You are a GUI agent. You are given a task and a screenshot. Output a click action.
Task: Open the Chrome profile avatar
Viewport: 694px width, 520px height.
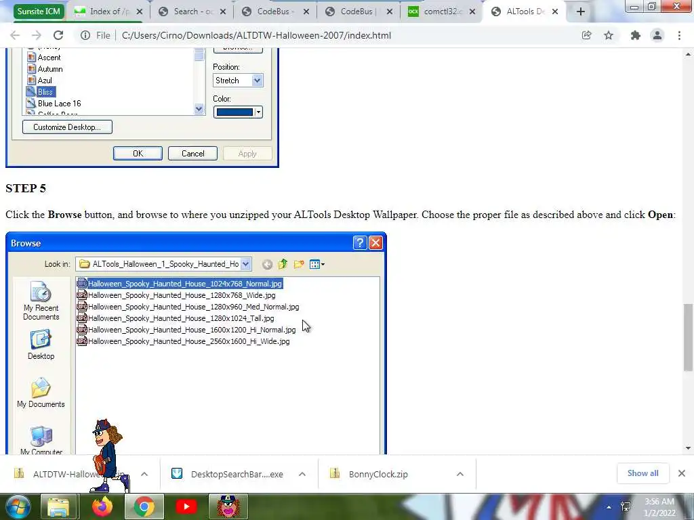[657, 35]
